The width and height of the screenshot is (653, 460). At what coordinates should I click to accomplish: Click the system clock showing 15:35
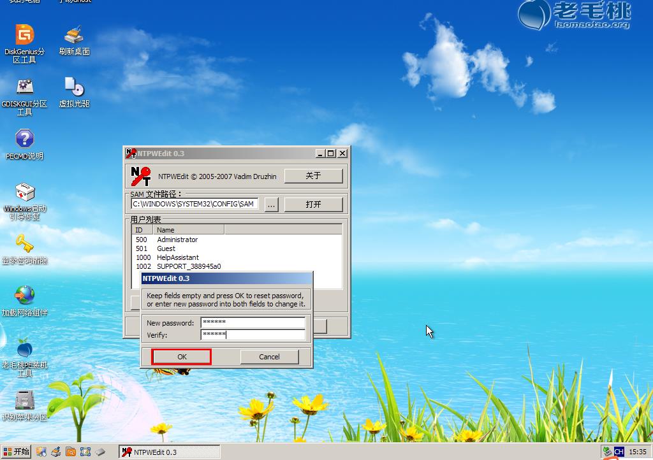click(637, 452)
